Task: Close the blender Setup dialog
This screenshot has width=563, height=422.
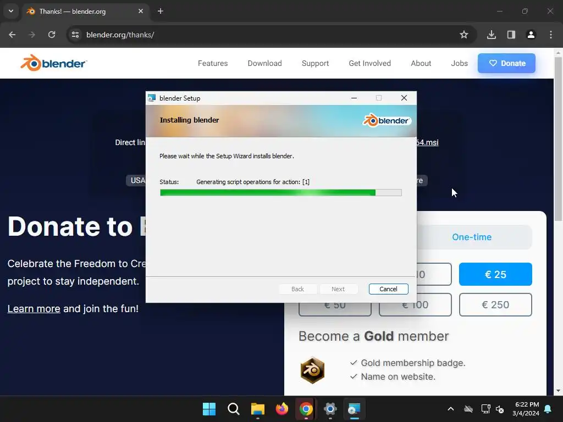Action: pyautogui.click(x=404, y=98)
